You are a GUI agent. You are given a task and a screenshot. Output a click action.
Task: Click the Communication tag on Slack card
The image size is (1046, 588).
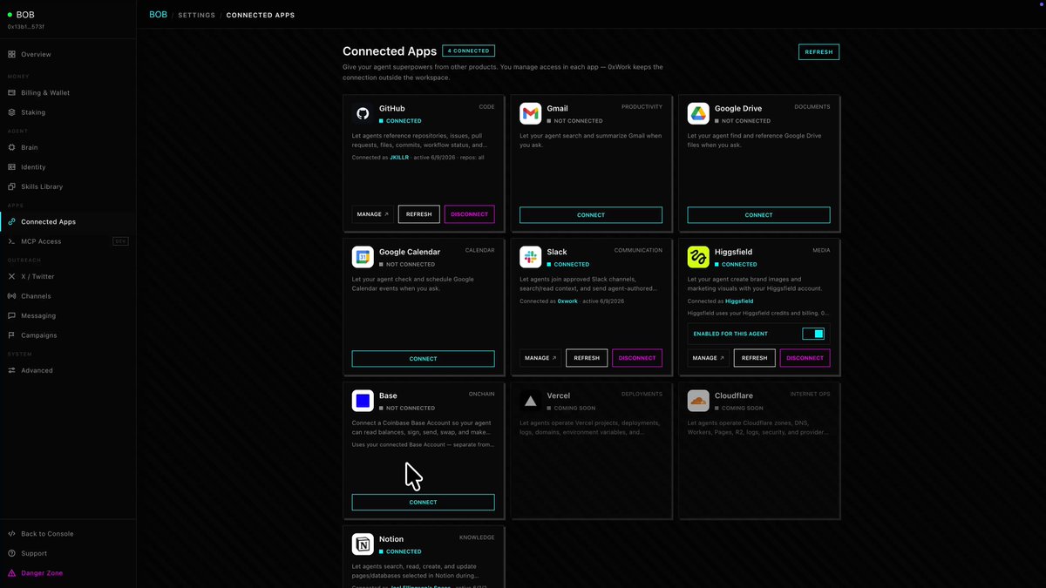tap(638, 250)
